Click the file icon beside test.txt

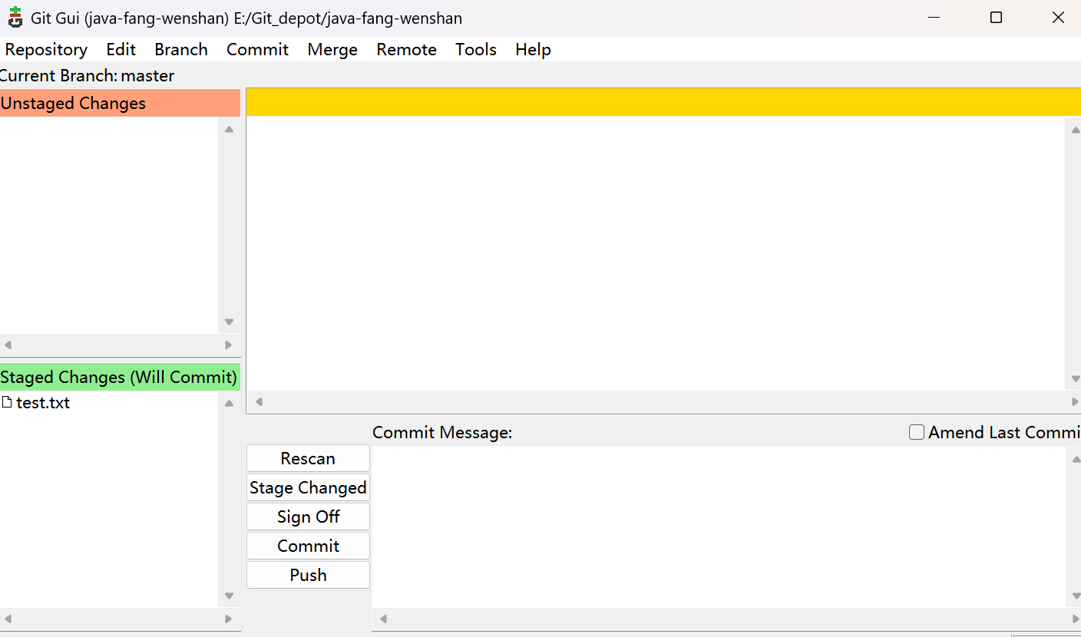tap(7, 402)
